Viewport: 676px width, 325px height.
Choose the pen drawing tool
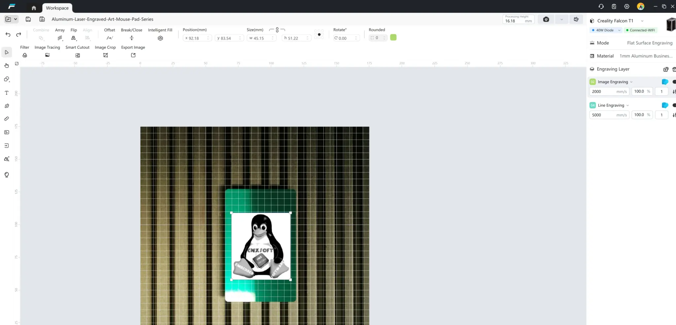(x=7, y=106)
